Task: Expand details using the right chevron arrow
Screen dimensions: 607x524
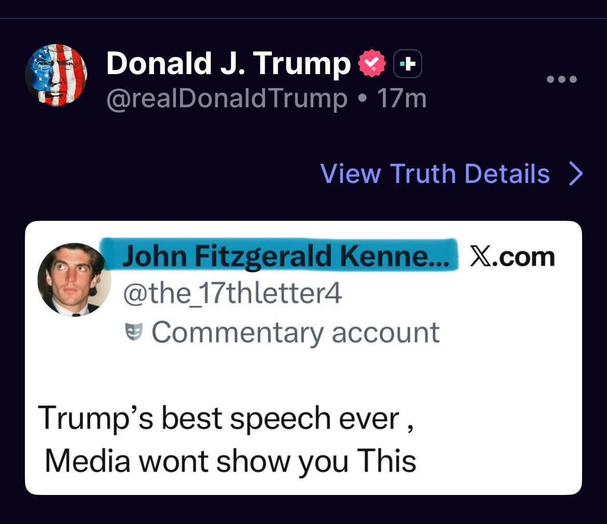Action: click(576, 174)
